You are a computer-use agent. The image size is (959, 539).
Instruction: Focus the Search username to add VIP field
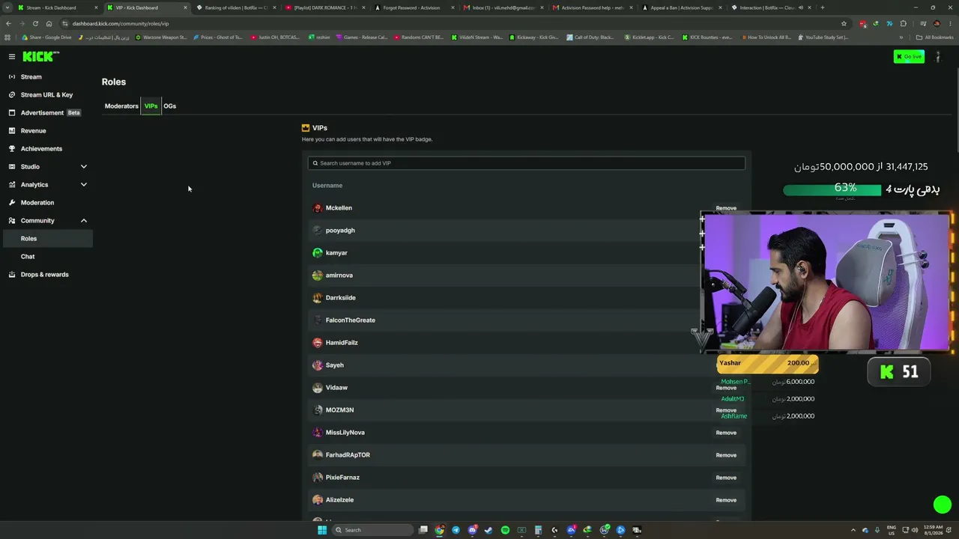pyautogui.click(x=527, y=163)
